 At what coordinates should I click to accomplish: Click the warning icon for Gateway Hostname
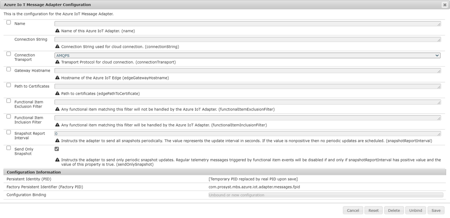pos(57,77)
